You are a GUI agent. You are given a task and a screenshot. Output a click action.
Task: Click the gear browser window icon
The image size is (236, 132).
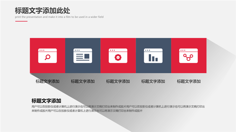pyautogui.click(x=118, y=56)
